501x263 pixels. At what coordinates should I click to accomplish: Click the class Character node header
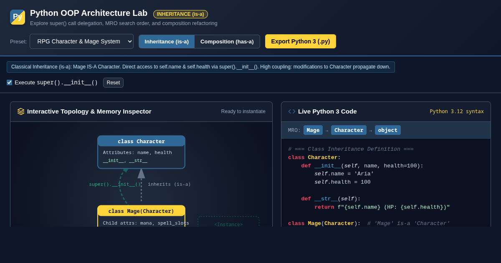tap(141, 141)
